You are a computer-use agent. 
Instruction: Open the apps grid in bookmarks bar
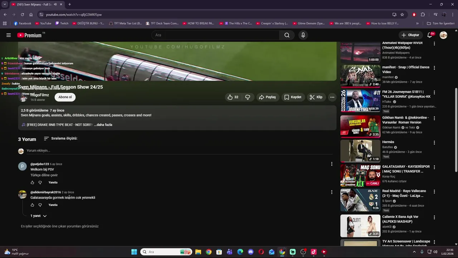click(x=5, y=23)
